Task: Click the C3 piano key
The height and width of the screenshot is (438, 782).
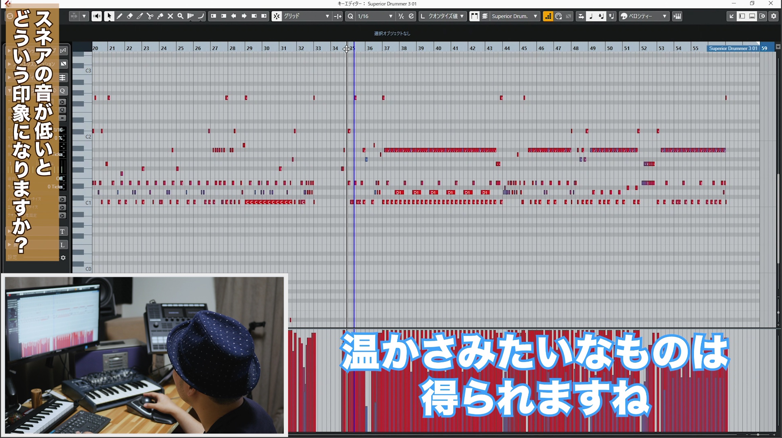Action: point(82,71)
